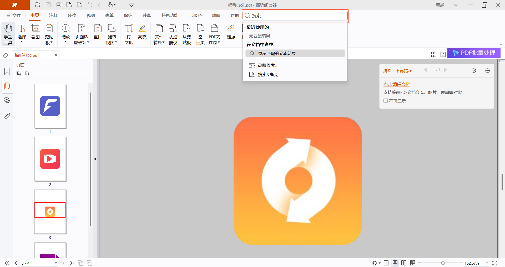Click the 清除 link in tip panel
The height and width of the screenshot is (267, 505).
(x=387, y=70)
